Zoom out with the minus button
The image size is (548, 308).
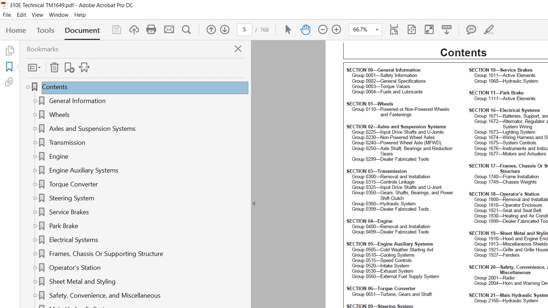[x=323, y=30]
